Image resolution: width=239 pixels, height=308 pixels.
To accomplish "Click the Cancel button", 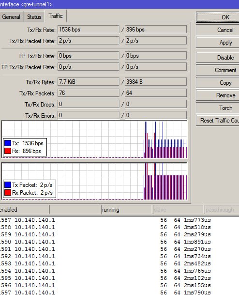I will [x=218, y=30].
